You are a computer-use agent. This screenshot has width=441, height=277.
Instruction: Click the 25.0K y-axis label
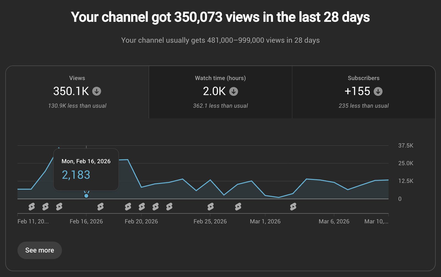pyautogui.click(x=406, y=163)
